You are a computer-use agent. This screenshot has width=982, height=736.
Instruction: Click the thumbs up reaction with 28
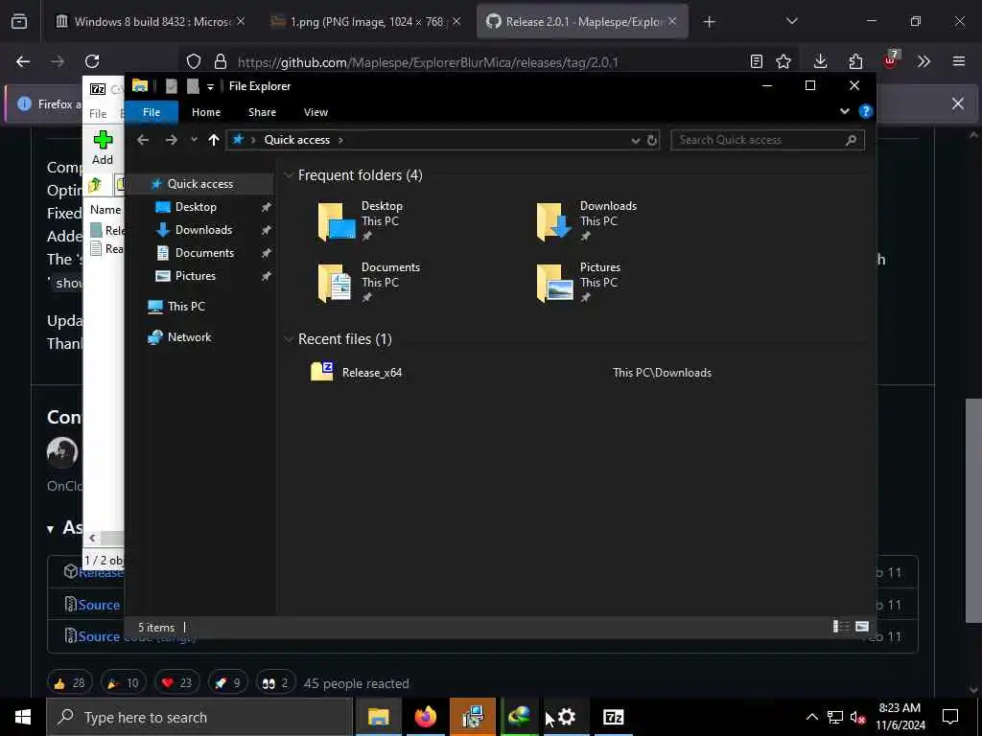pos(69,682)
